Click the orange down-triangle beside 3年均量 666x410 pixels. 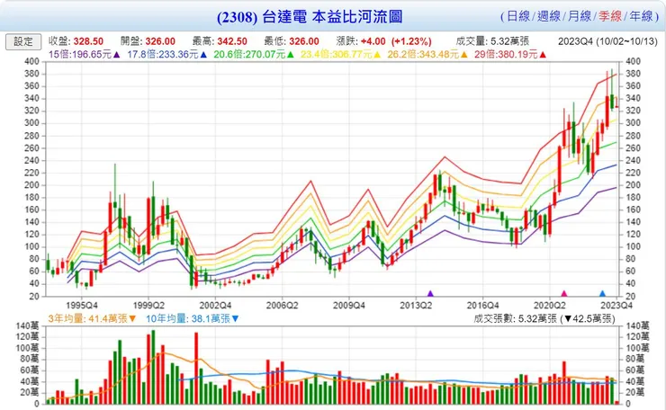coord(132,319)
